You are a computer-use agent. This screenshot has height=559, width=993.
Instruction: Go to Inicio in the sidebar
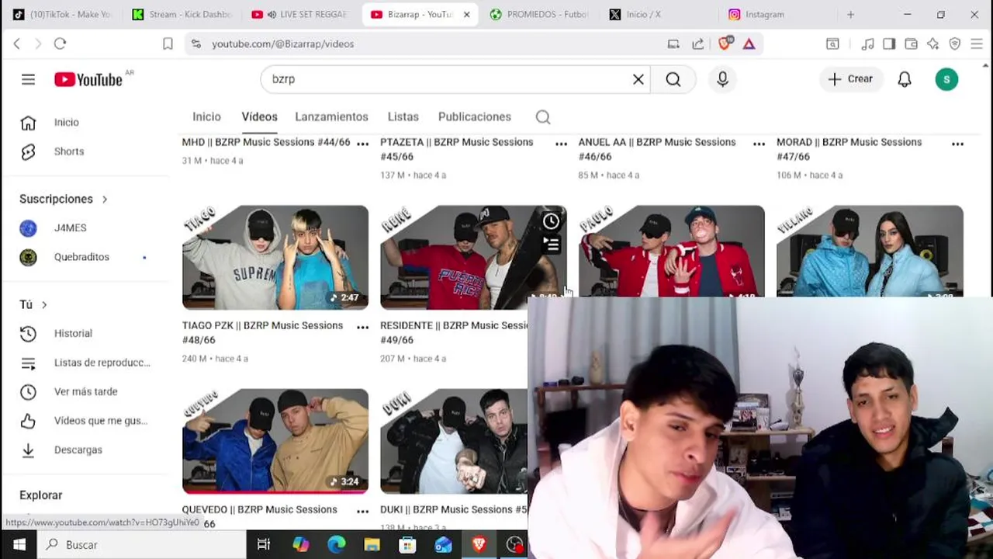point(85,123)
